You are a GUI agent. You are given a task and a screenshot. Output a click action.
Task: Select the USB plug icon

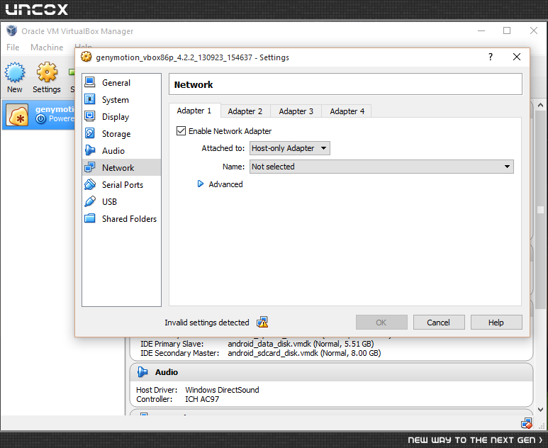pos(90,201)
